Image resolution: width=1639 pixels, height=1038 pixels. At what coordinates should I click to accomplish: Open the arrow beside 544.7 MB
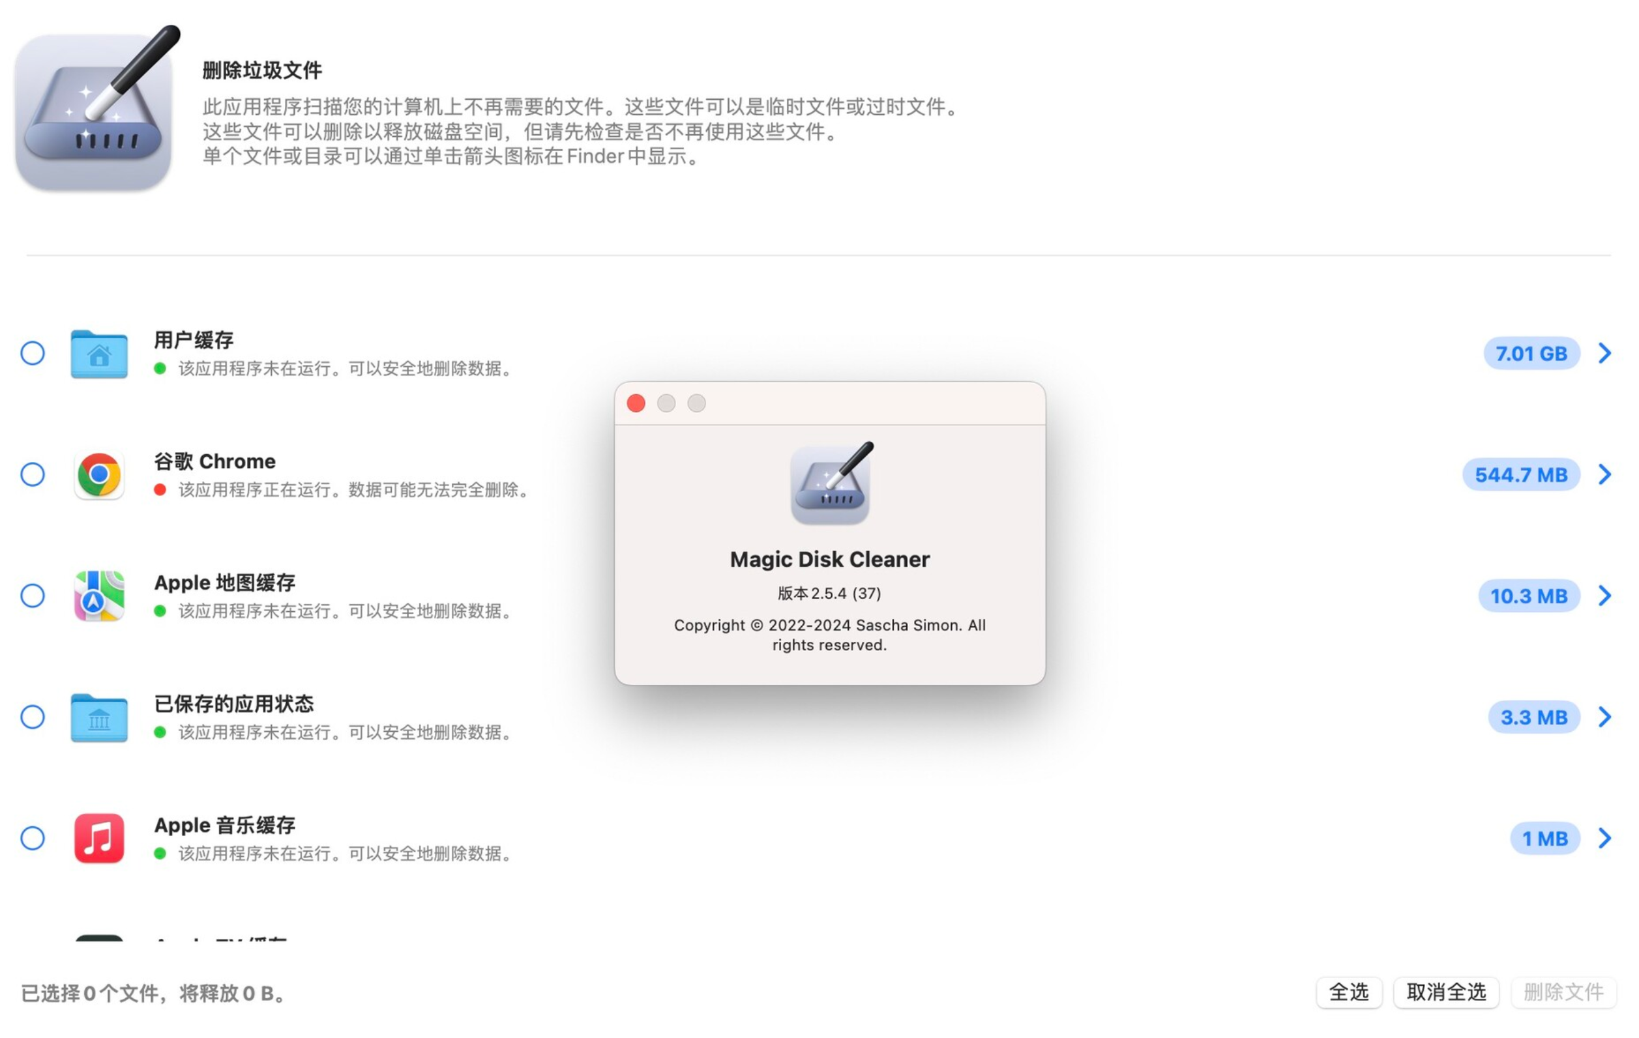[x=1605, y=475]
